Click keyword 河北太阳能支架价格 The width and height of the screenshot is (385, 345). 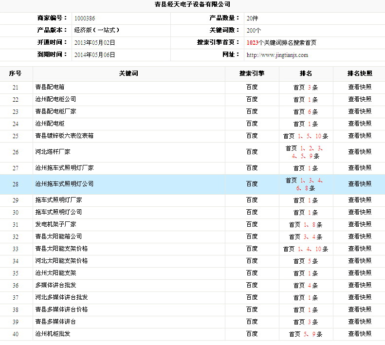click(x=61, y=261)
